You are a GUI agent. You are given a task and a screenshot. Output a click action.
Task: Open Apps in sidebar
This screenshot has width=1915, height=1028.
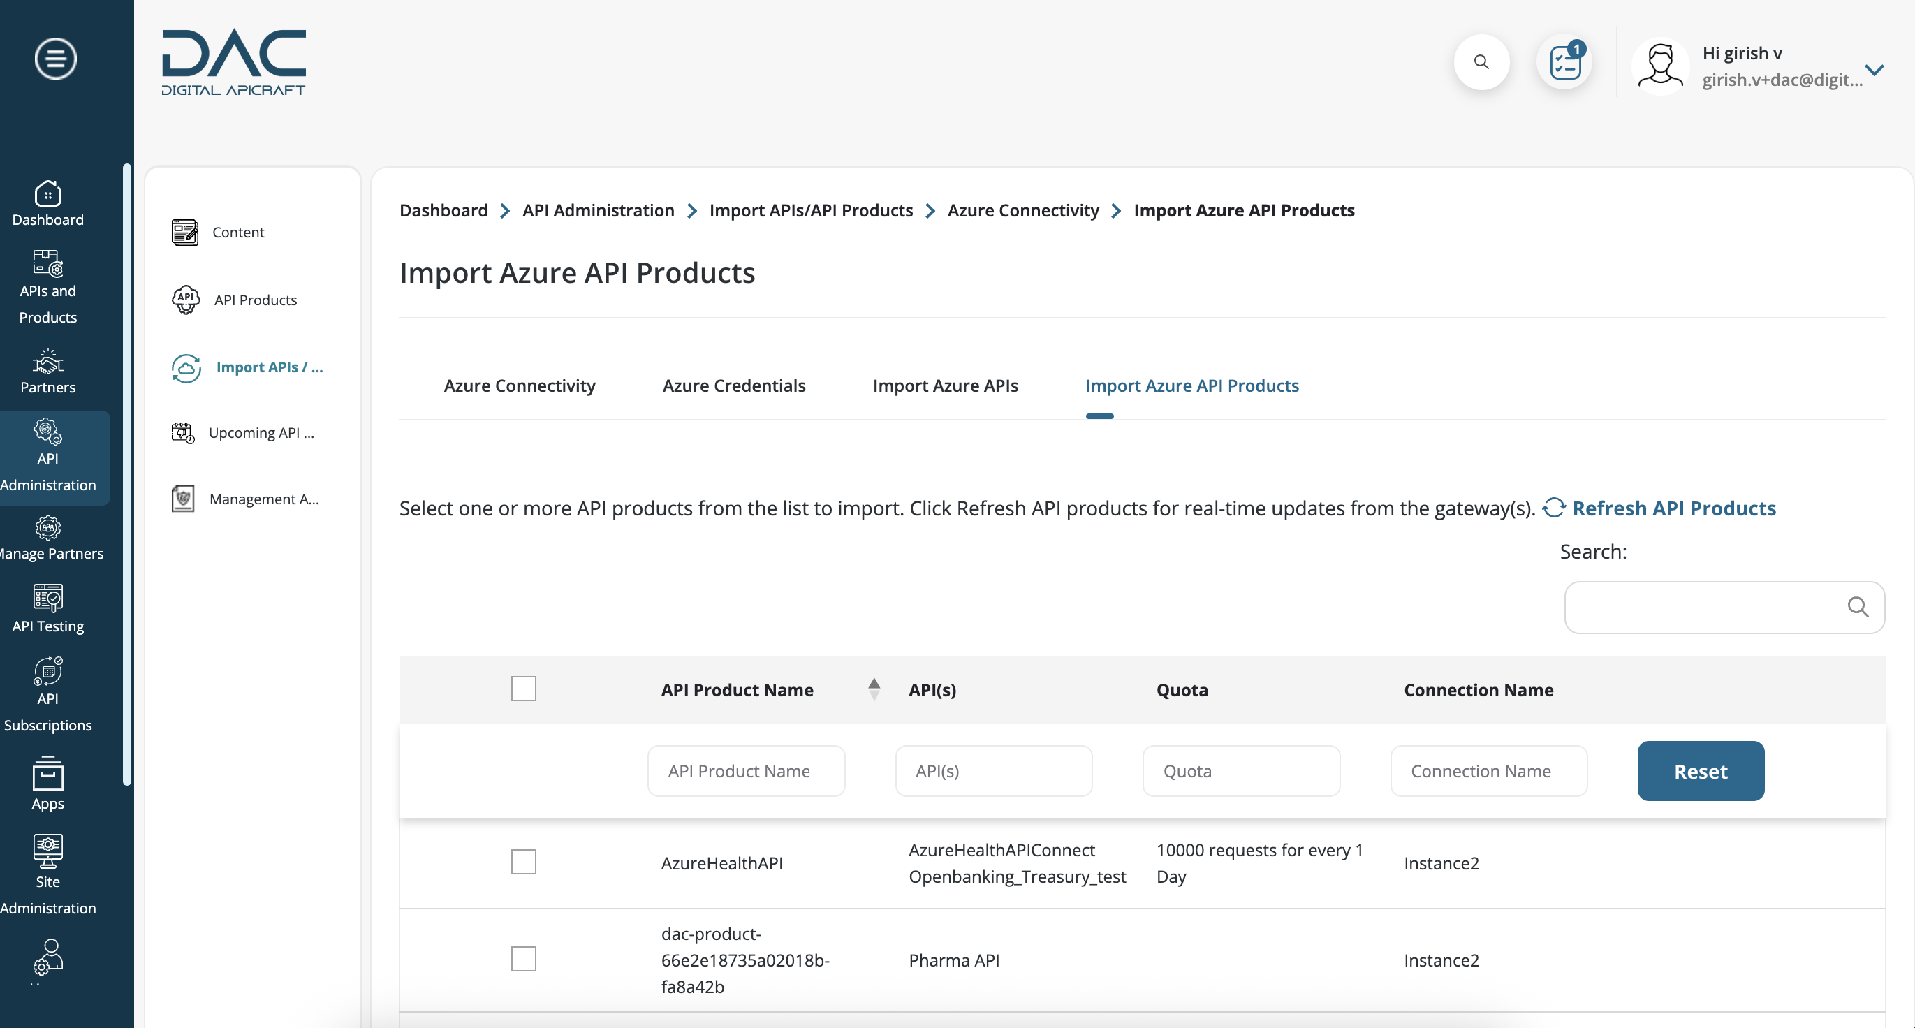[x=47, y=784]
